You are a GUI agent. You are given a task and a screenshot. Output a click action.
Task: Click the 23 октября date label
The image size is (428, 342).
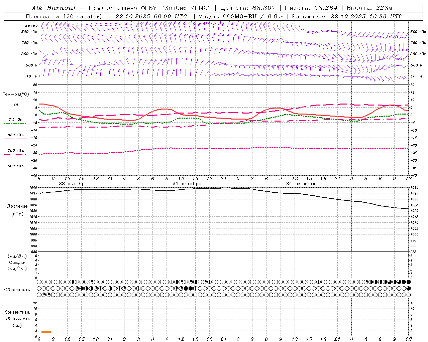(x=187, y=184)
